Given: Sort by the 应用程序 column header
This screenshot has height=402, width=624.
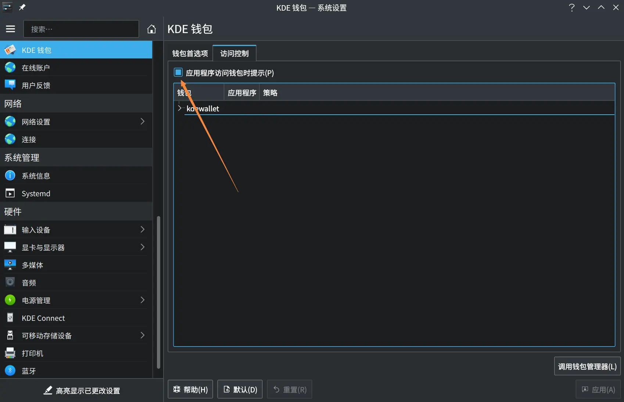Looking at the screenshot, I should (242, 93).
